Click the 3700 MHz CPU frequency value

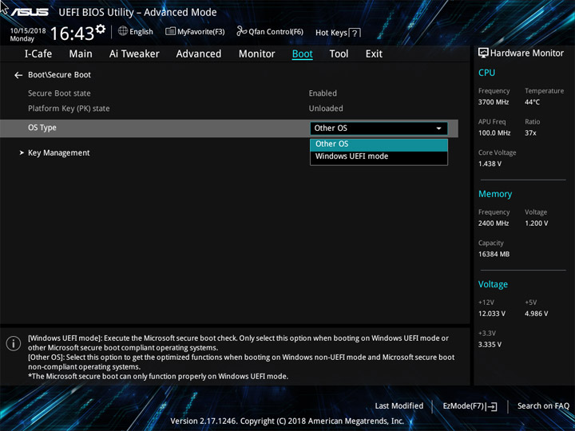494,102
